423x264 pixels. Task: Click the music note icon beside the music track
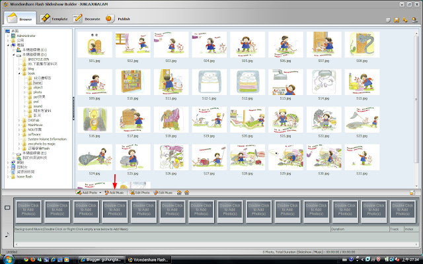(x=7, y=235)
